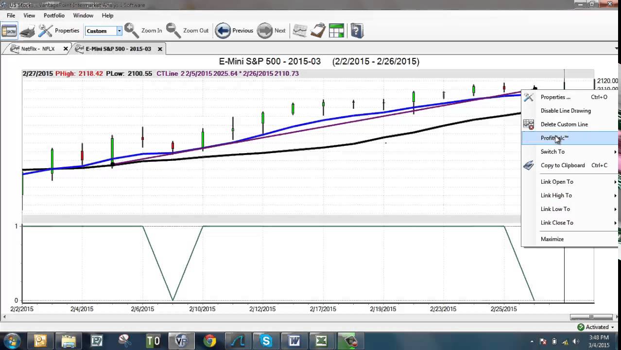Close the E-Mini S&P 500 tab

point(160,49)
